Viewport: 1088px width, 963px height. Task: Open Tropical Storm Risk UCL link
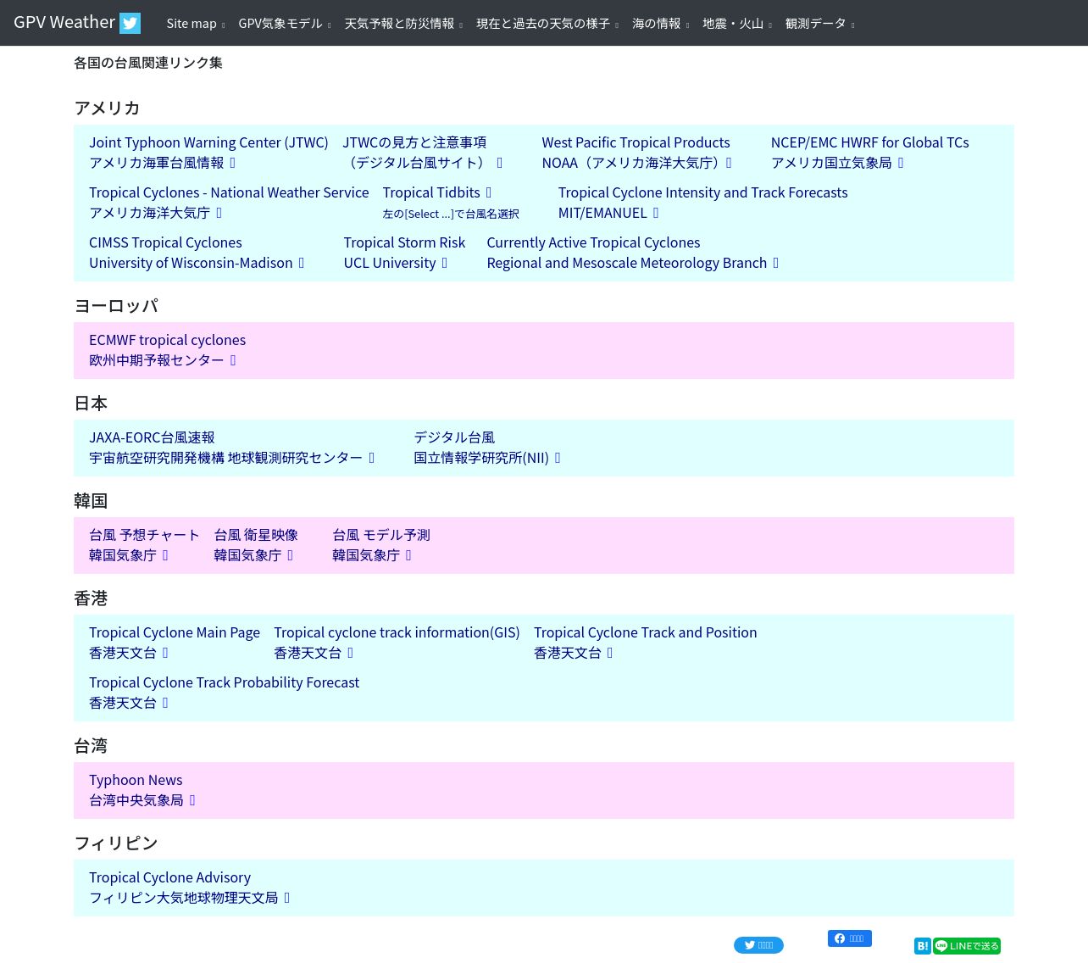(405, 253)
